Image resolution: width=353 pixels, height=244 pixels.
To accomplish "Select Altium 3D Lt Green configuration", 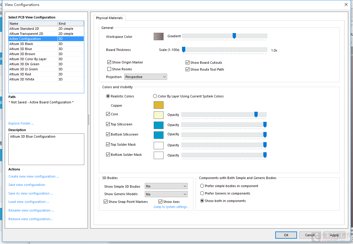I will tap(46, 69).
